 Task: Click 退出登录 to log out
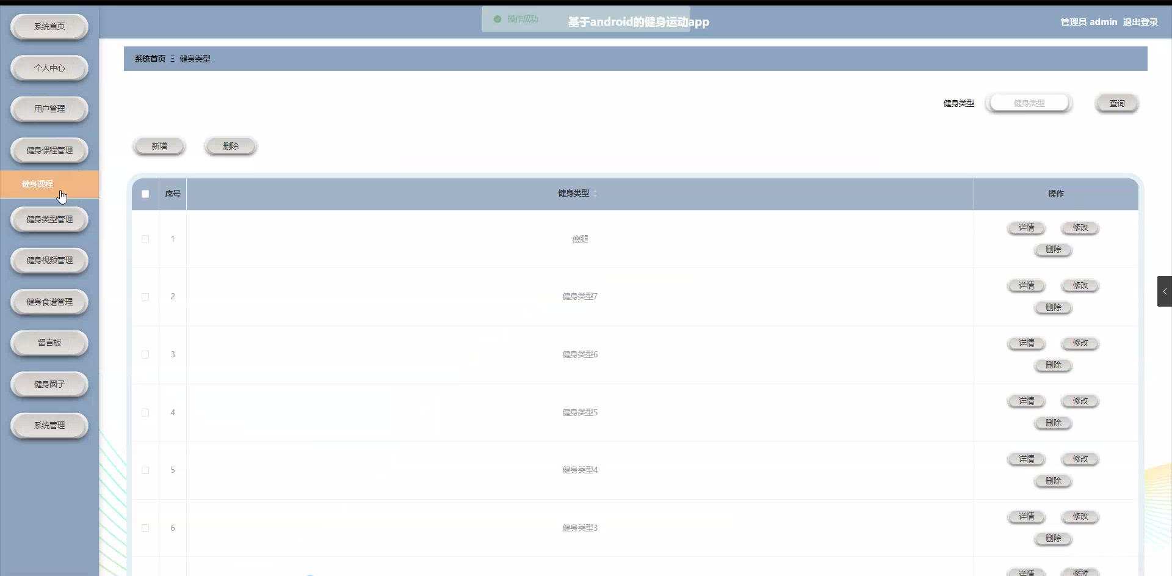pos(1140,22)
